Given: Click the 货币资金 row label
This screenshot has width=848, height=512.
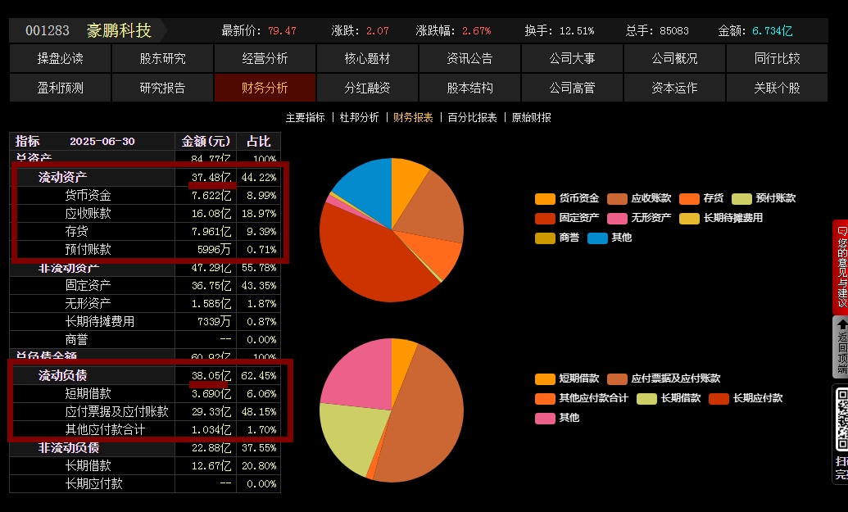Looking at the screenshot, I should point(88,195).
